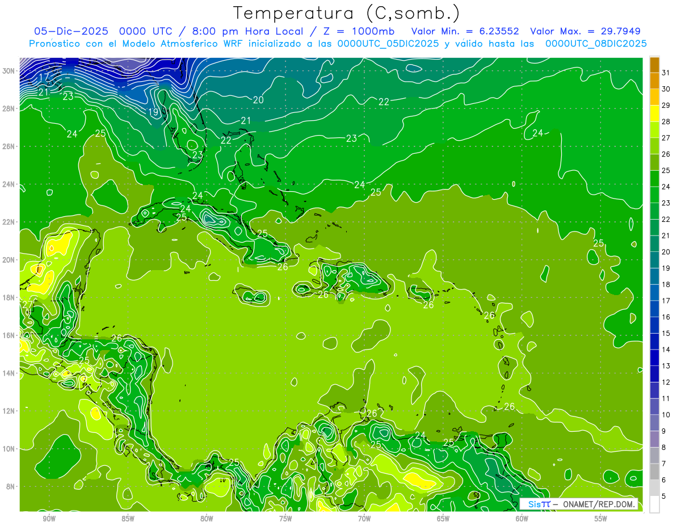Click the '25' colorbar scale label
Viewport: 681px width, 526px height.
pyautogui.click(x=666, y=170)
